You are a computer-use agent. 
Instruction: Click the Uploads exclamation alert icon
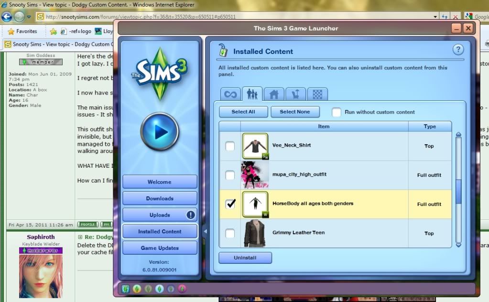191,215
